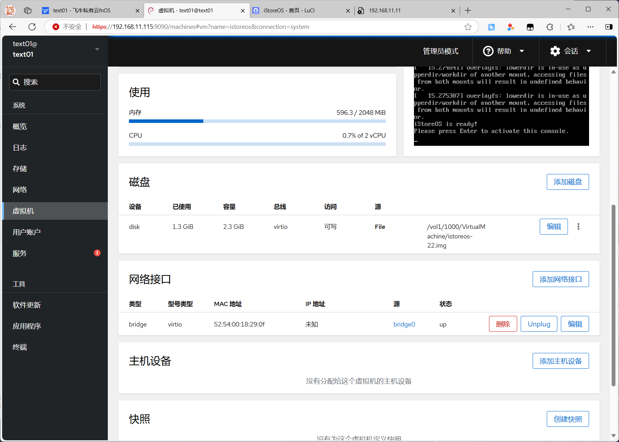
Task: Open 终端 in the sidebar
Action: click(x=20, y=347)
